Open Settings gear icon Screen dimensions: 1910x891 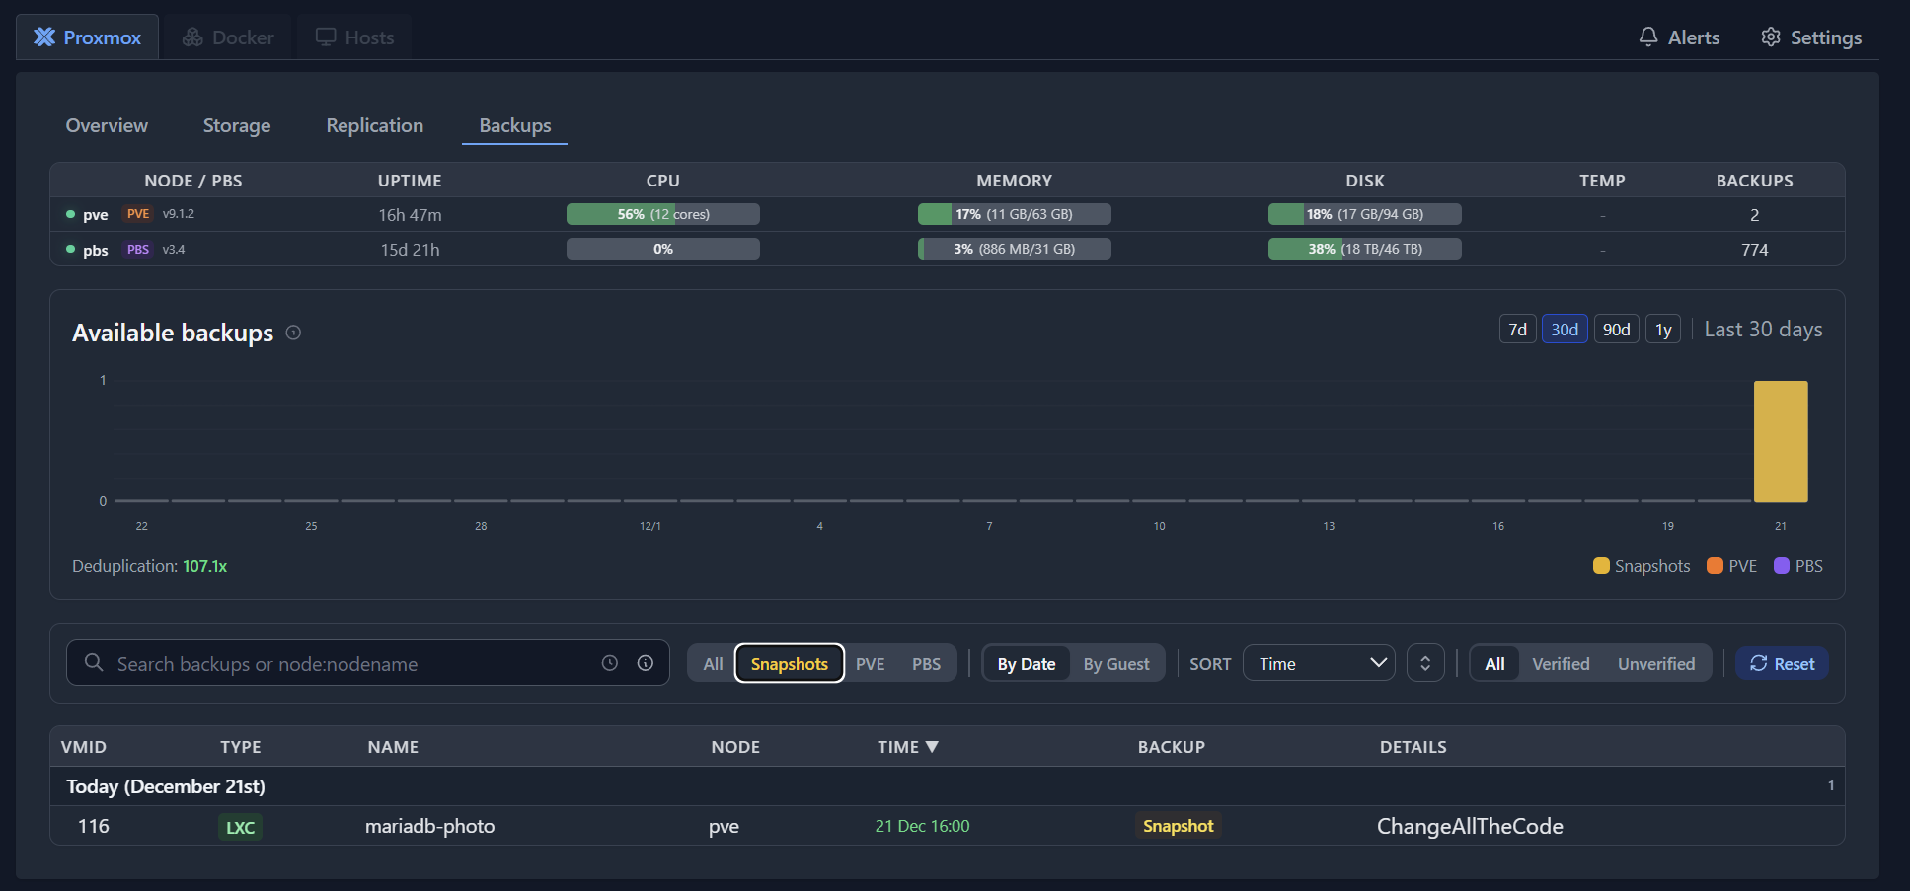click(1771, 37)
